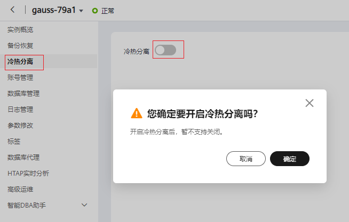
Task: Select the 冷热分离 sidebar item
Action: [20, 62]
